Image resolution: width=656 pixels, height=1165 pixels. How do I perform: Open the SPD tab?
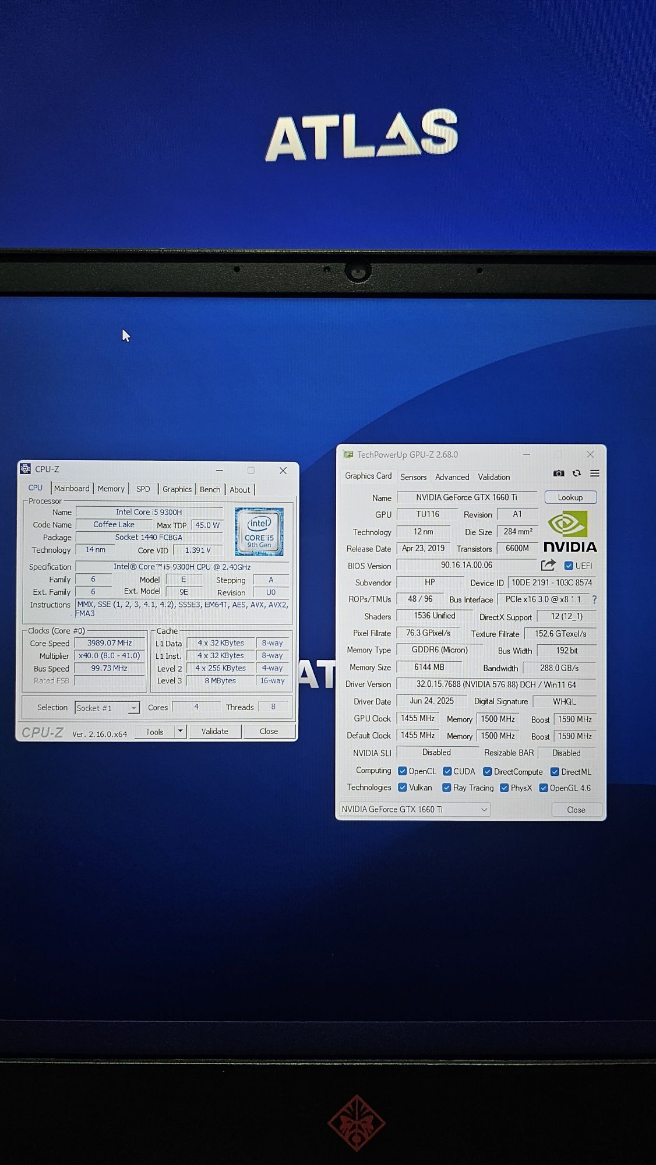click(143, 489)
